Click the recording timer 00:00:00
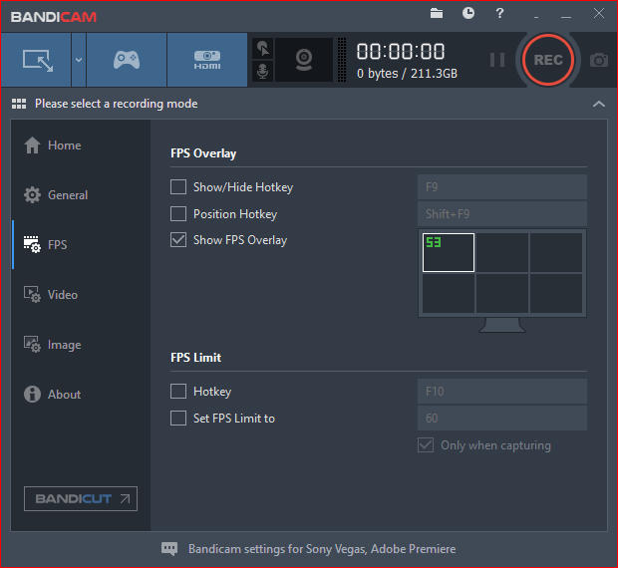 click(401, 51)
